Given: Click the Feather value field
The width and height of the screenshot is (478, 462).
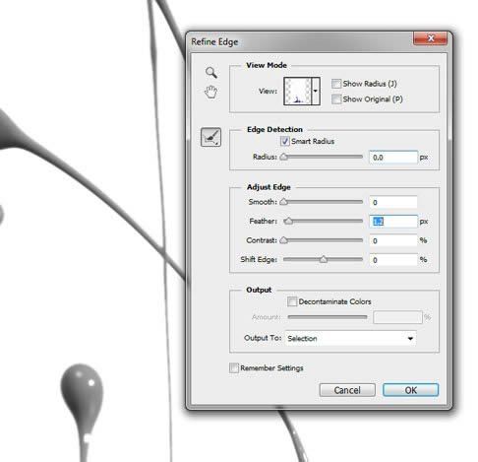Looking at the screenshot, I should (x=393, y=222).
